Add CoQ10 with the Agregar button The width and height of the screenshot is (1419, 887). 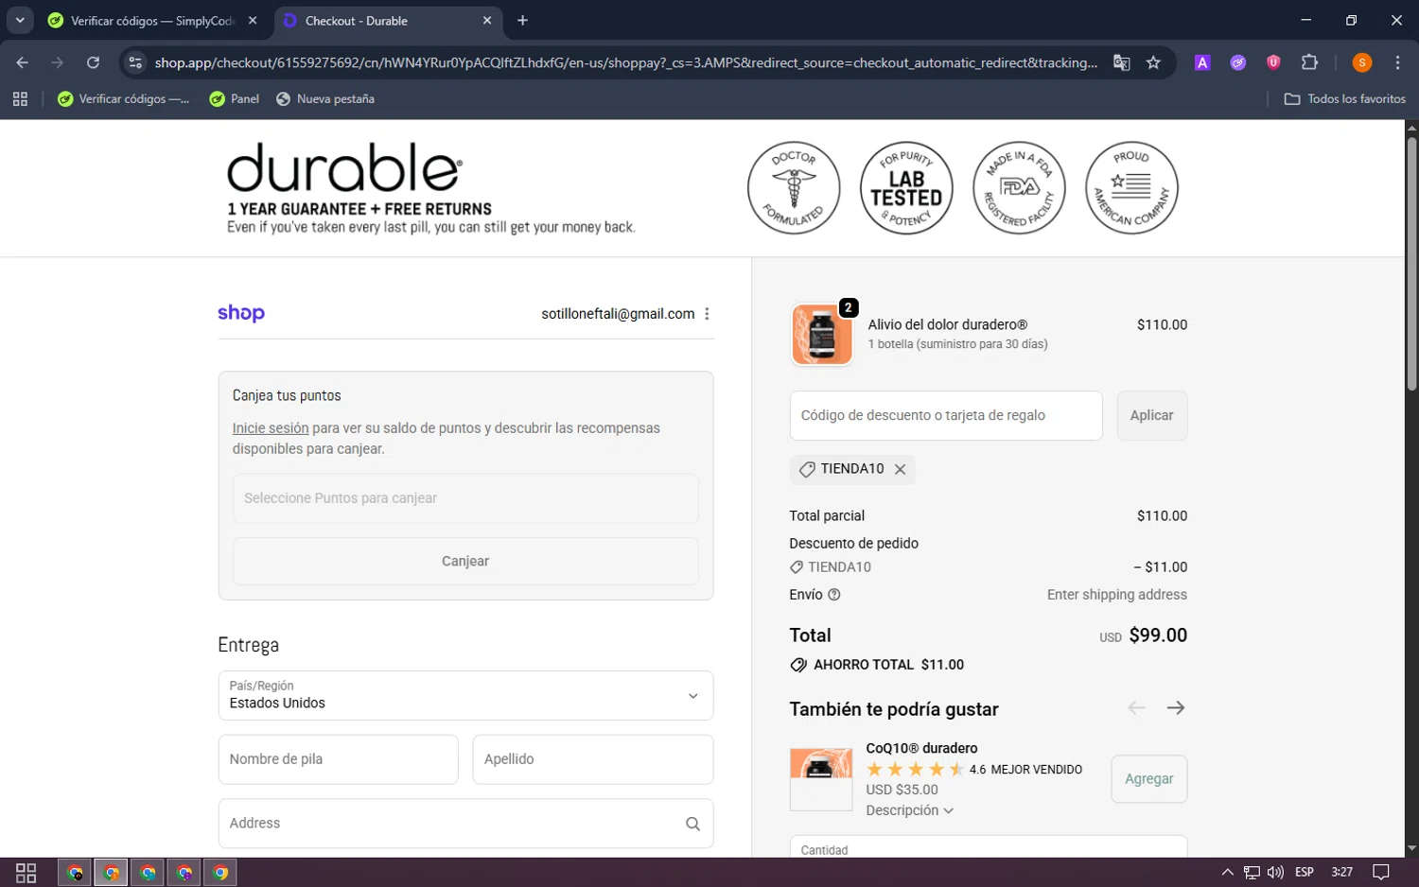[x=1148, y=779]
